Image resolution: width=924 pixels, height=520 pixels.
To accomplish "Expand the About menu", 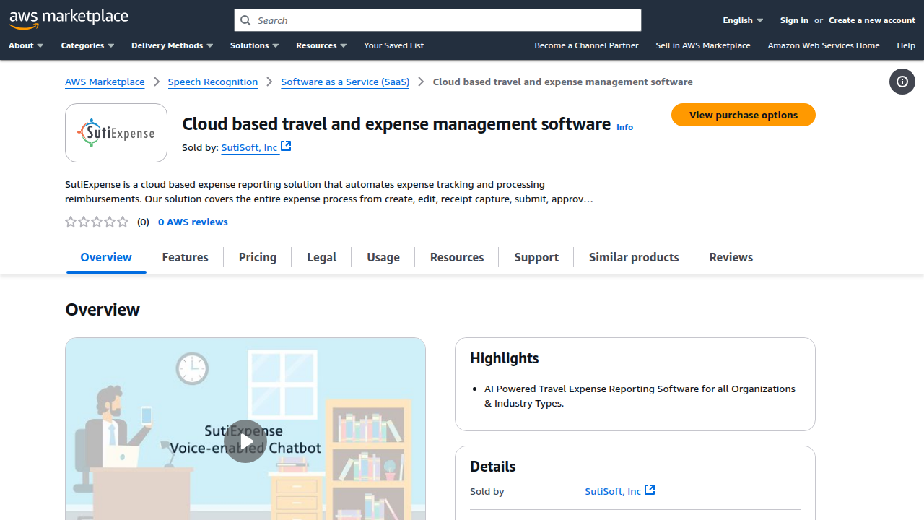I will (26, 45).
